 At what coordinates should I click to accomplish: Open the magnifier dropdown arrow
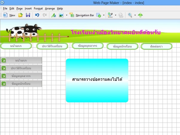pyautogui.click(x=135, y=15)
